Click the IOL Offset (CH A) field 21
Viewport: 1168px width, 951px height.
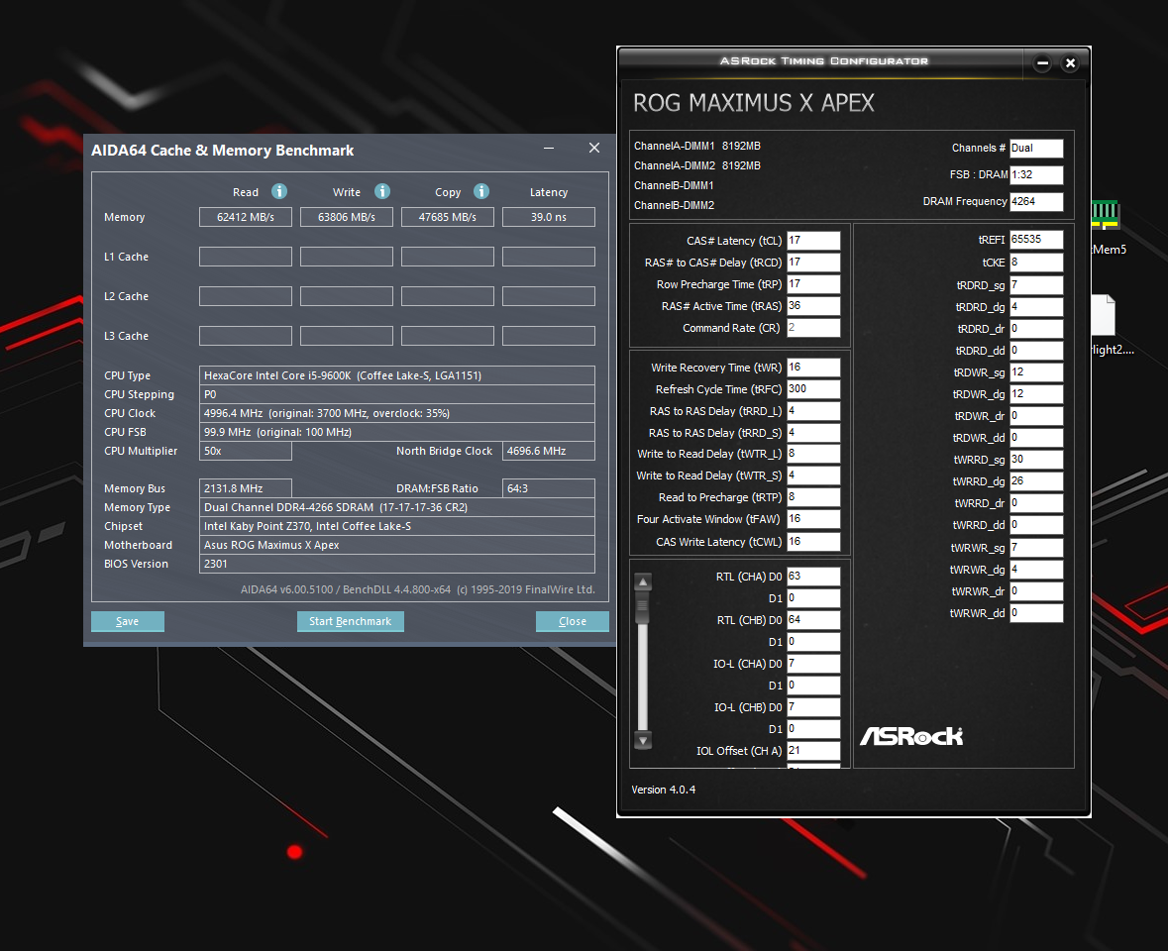[x=813, y=751]
